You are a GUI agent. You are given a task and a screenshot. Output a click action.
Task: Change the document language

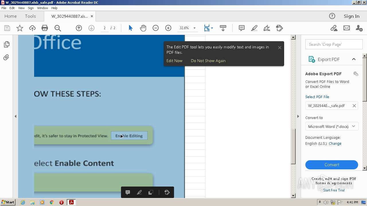click(x=335, y=144)
